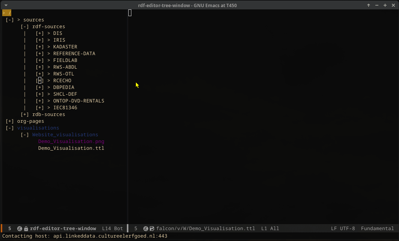Expand the org-pages node
The image size is (399, 241).
pyautogui.click(x=10, y=121)
